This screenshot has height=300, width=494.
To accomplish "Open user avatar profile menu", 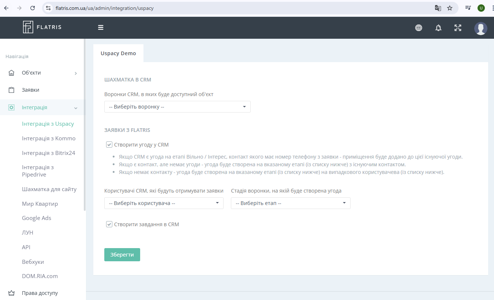I will [x=480, y=28].
